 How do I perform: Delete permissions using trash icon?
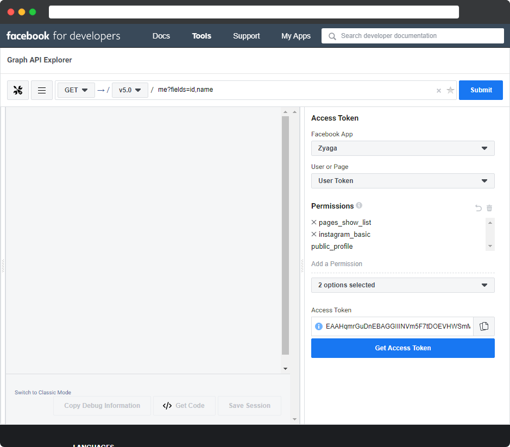click(x=489, y=208)
